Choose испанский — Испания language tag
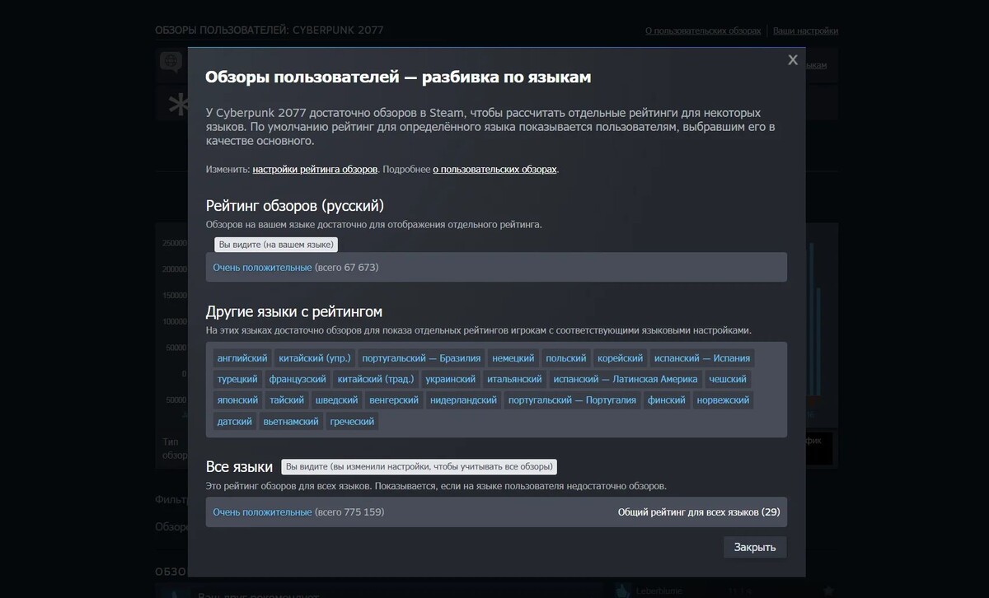Screen dimensions: 989x598 [x=702, y=358]
